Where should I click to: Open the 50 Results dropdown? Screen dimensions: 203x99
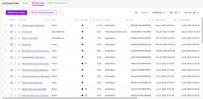159,13
